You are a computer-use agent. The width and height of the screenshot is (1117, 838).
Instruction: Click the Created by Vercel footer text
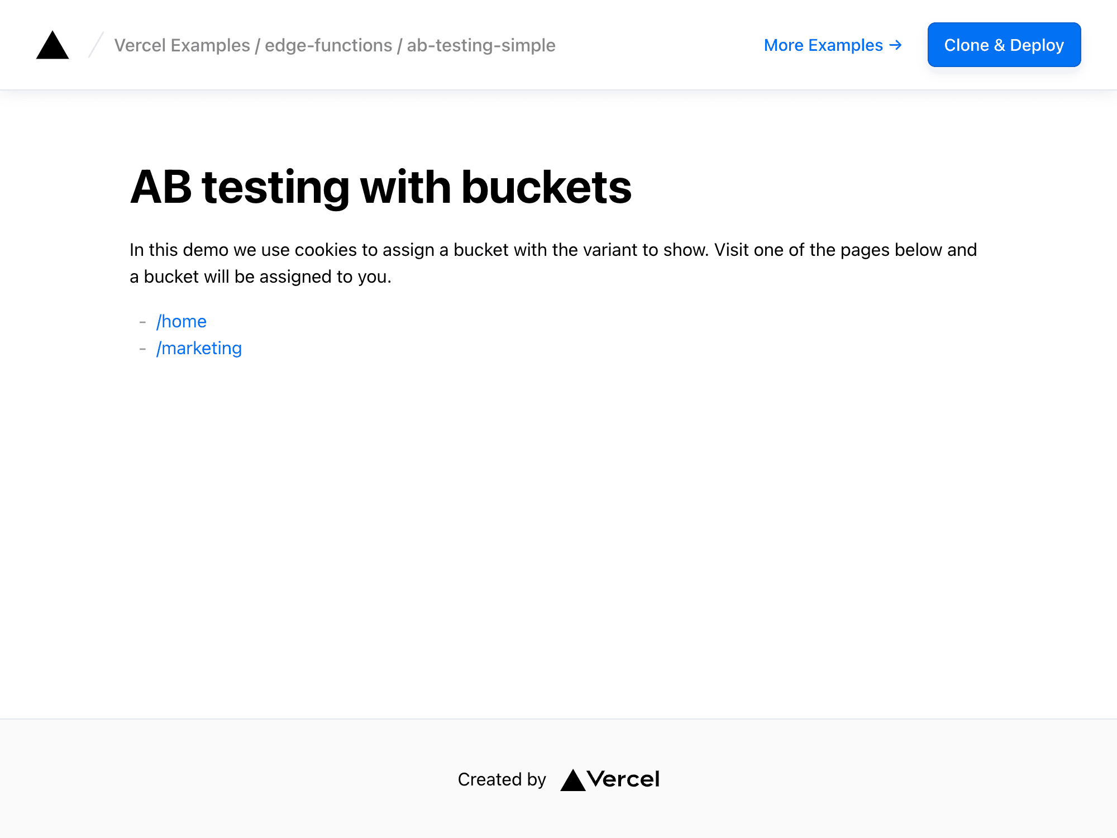(502, 779)
